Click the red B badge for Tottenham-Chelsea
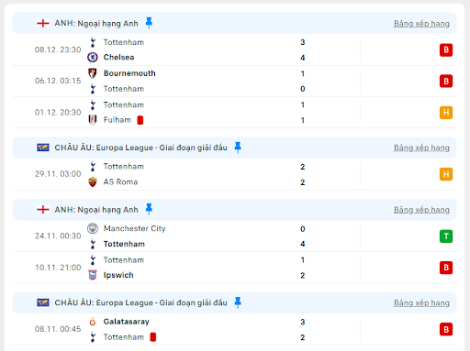This screenshot has width=470, height=351. (x=446, y=49)
